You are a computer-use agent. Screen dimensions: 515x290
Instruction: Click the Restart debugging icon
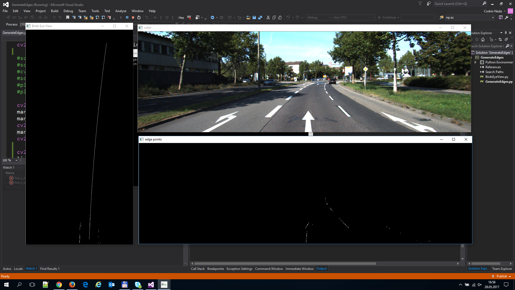pyautogui.click(x=139, y=17)
